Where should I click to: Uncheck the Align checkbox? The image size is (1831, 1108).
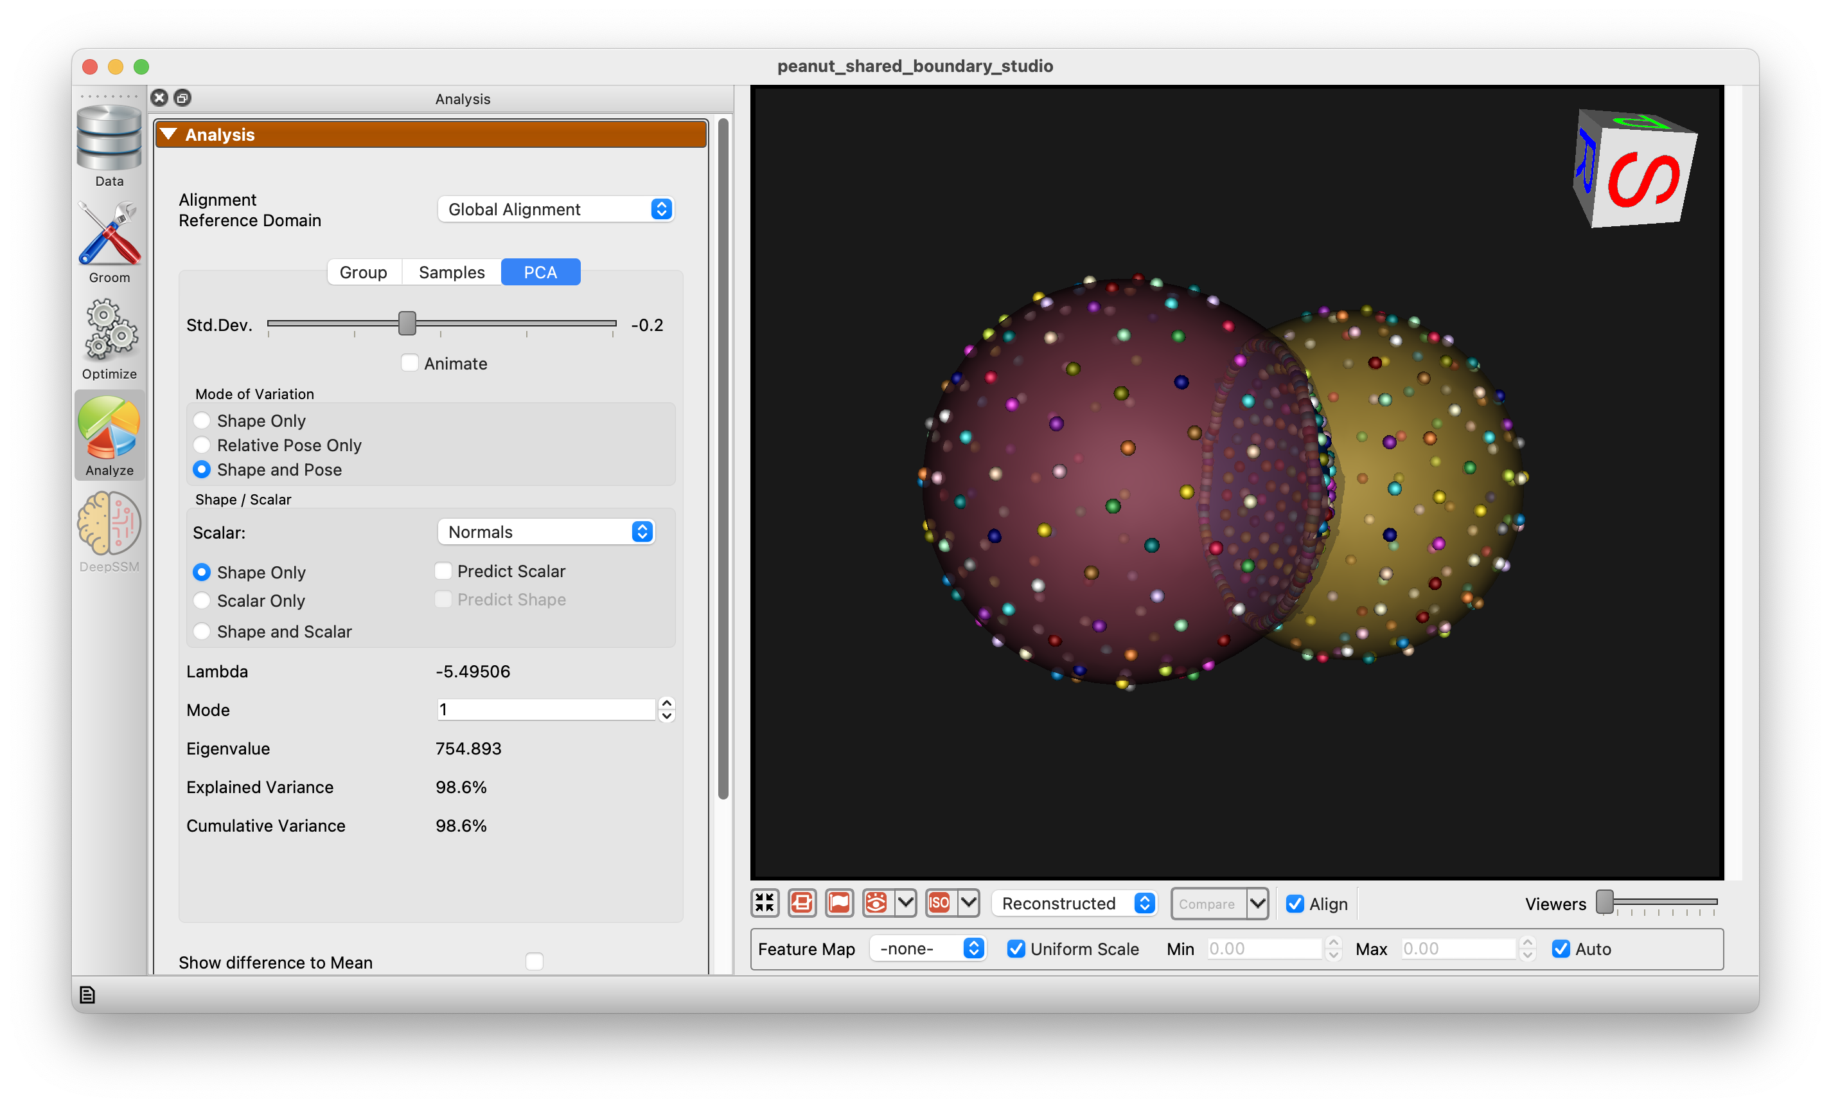(x=1295, y=904)
